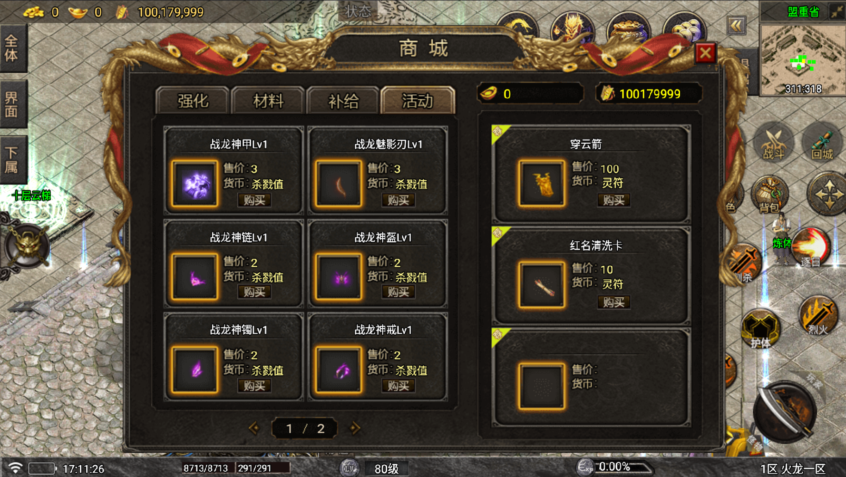Go to next shop page arrow
Image resolution: width=846 pixels, height=477 pixels.
(x=355, y=428)
